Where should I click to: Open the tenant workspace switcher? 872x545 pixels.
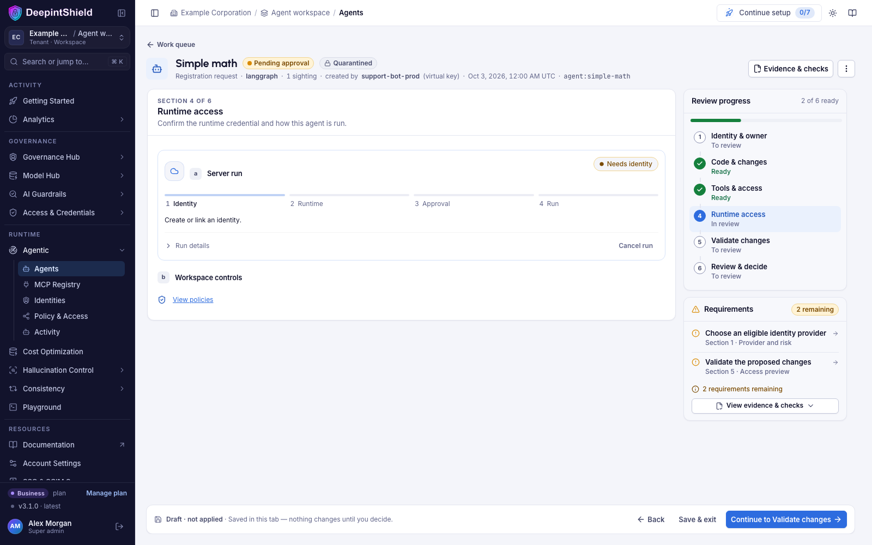click(67, 37)
